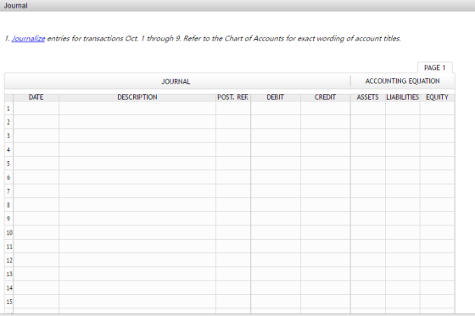The width and height of the screenshot is (475, 316).
Task: Select row number 15 header
Action: click(8, 302)
